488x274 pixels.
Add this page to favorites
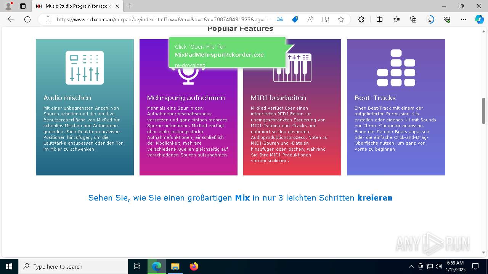coord(341,19)
